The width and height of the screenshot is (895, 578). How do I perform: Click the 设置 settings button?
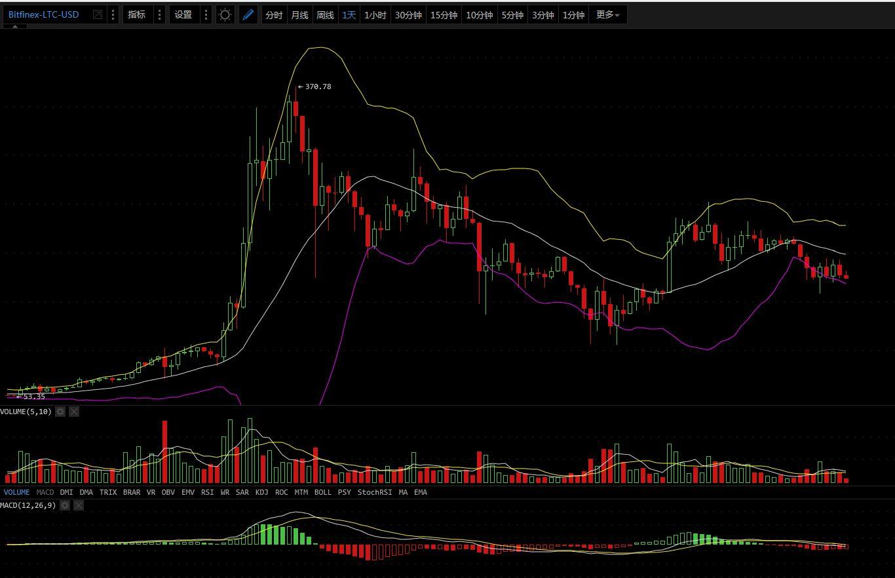tap(183, 14)
